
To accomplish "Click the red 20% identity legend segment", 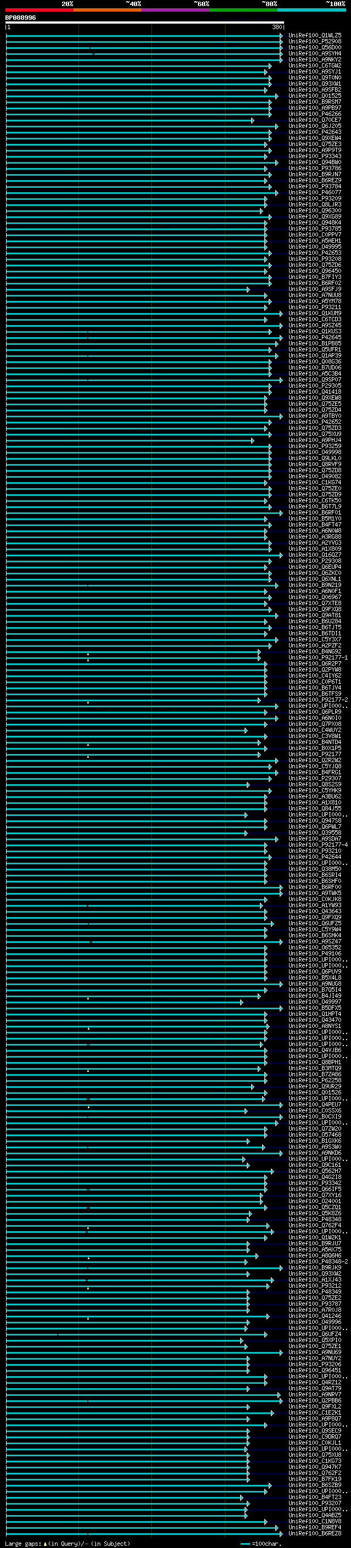I will click(39, 10).
